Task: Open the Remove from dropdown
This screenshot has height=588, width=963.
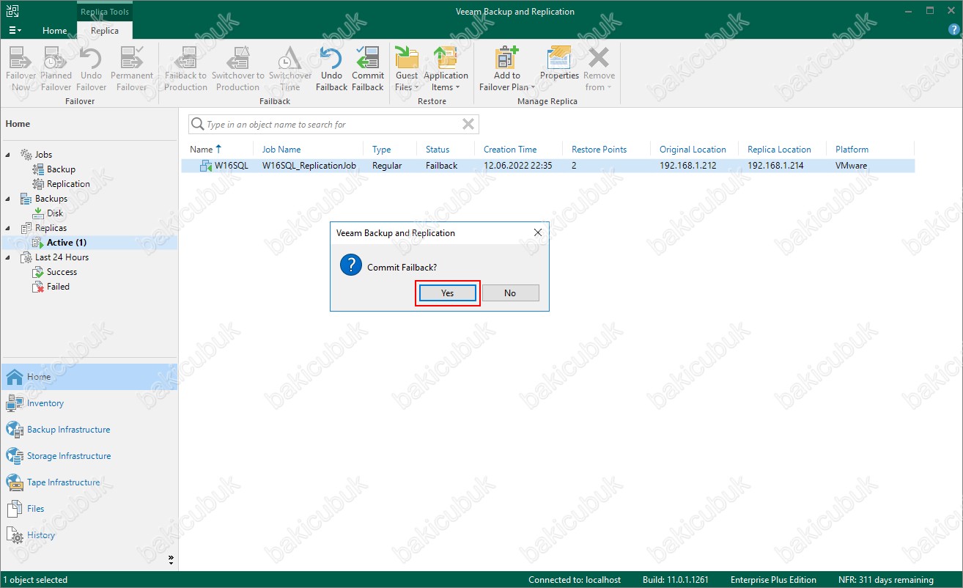Action: click(x=599, y=69)
